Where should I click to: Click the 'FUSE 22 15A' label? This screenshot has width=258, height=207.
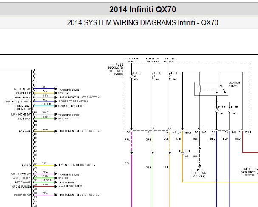point(234,110)
